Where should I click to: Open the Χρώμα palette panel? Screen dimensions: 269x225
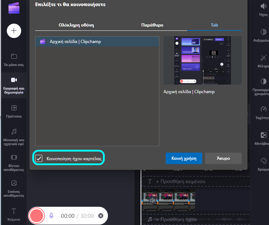point(263,164)
